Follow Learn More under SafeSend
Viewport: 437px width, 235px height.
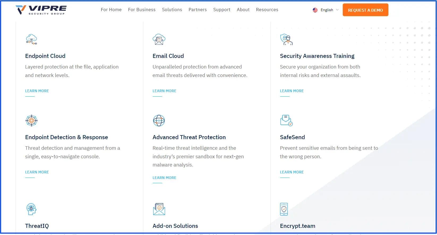coord(292,172)
